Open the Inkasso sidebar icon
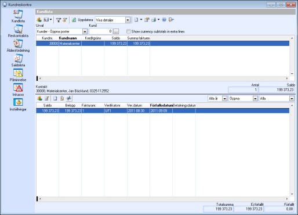298x215 pixels. 18,88
